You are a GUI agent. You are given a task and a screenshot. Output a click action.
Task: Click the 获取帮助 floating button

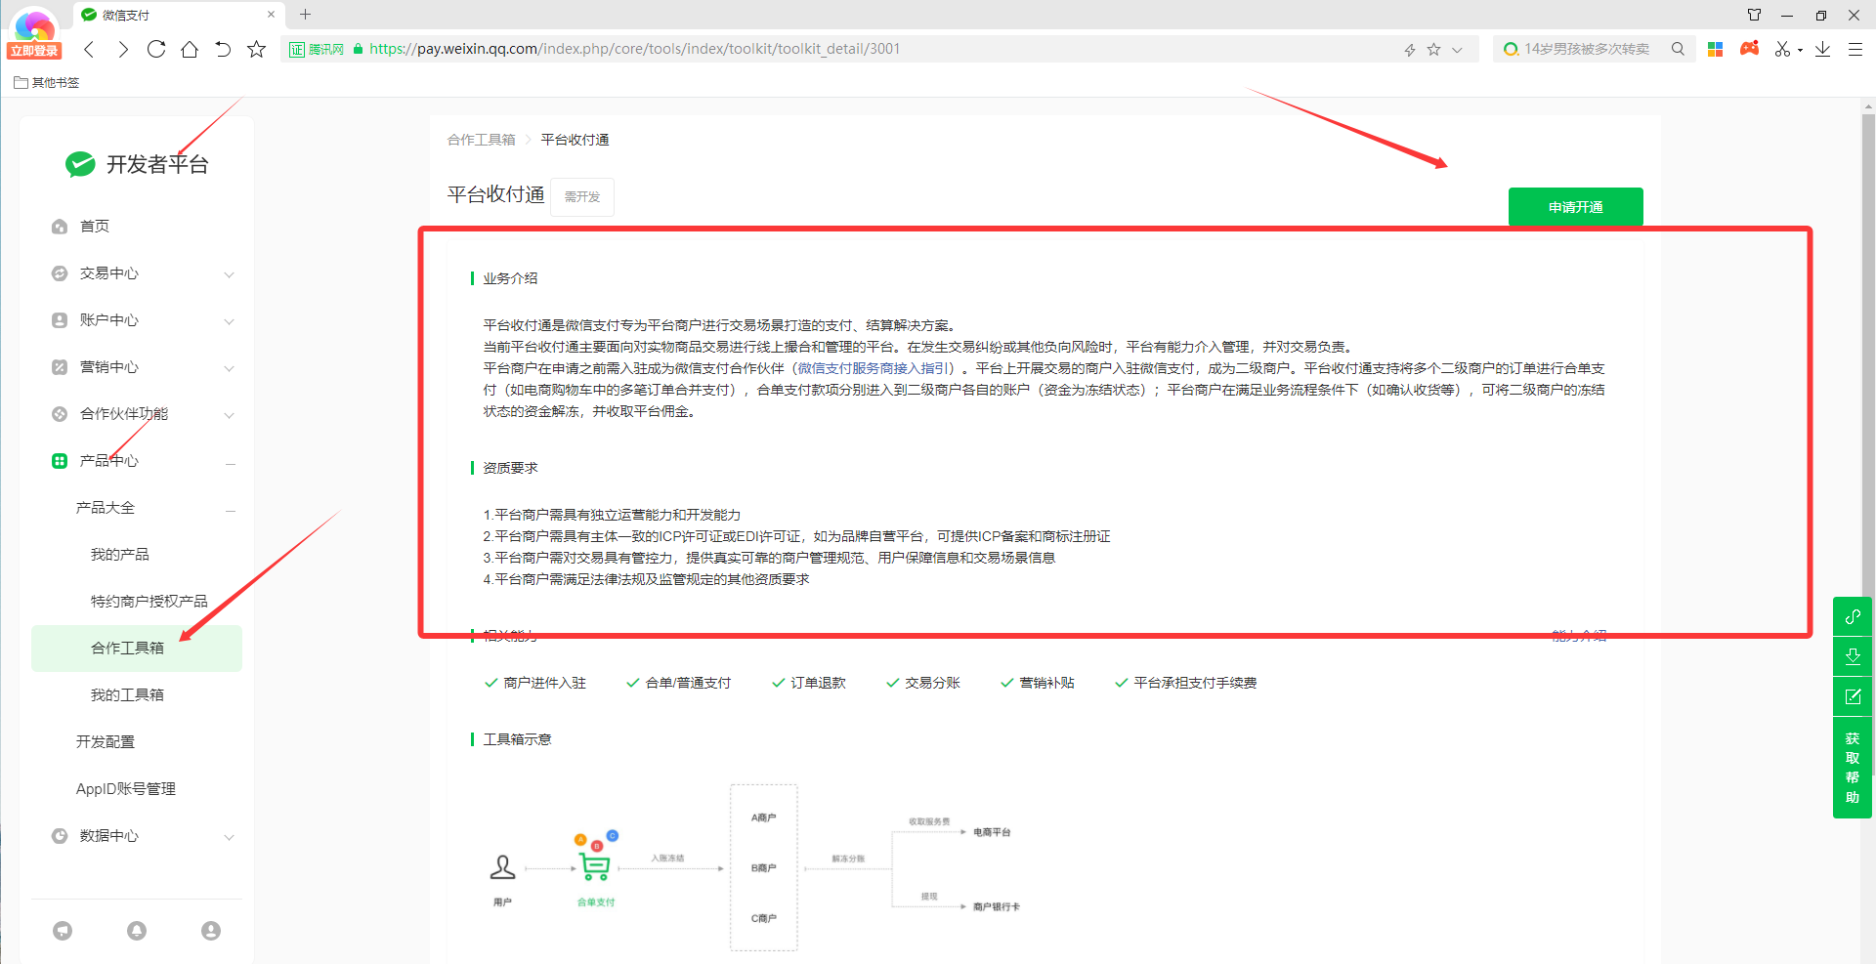[1853, 768]
